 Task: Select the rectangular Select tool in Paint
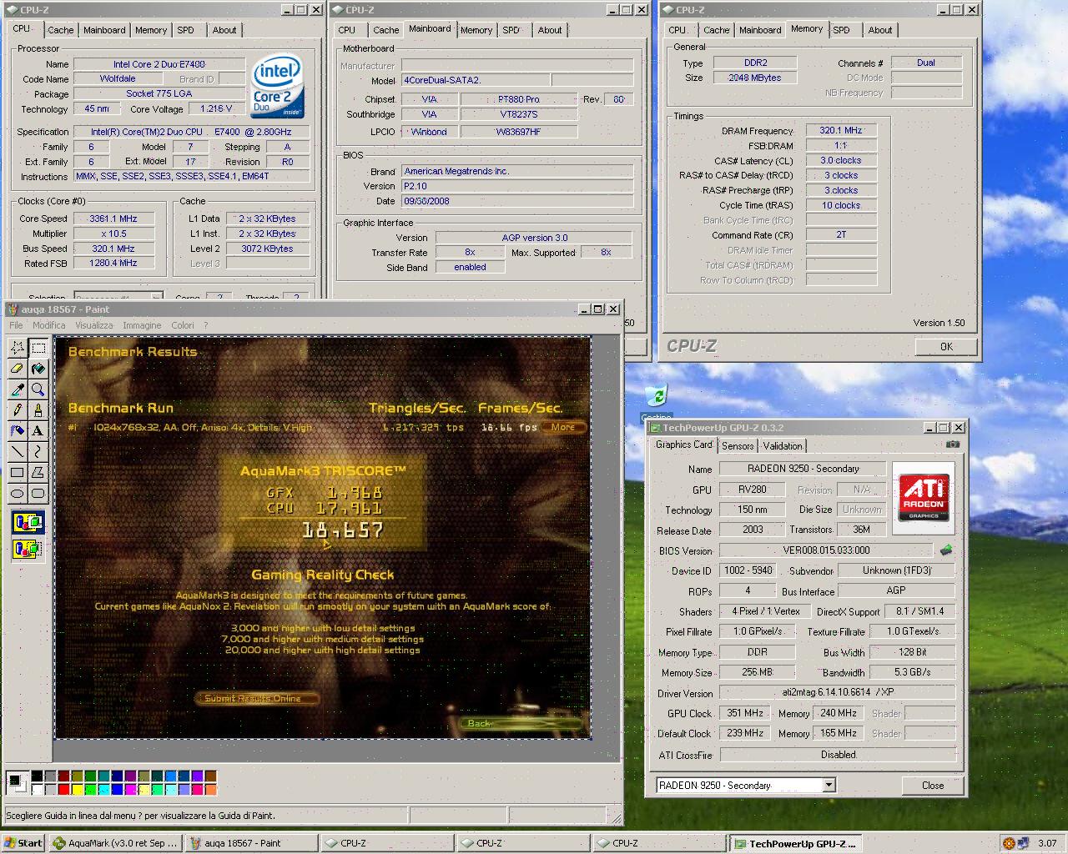38,347
